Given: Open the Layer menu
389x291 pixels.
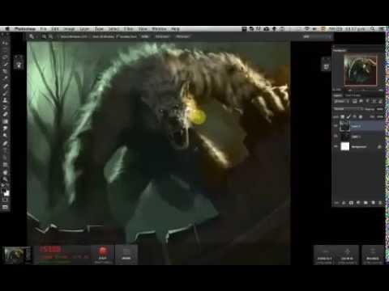Looking at the screenshot, I should coord(84,28).
